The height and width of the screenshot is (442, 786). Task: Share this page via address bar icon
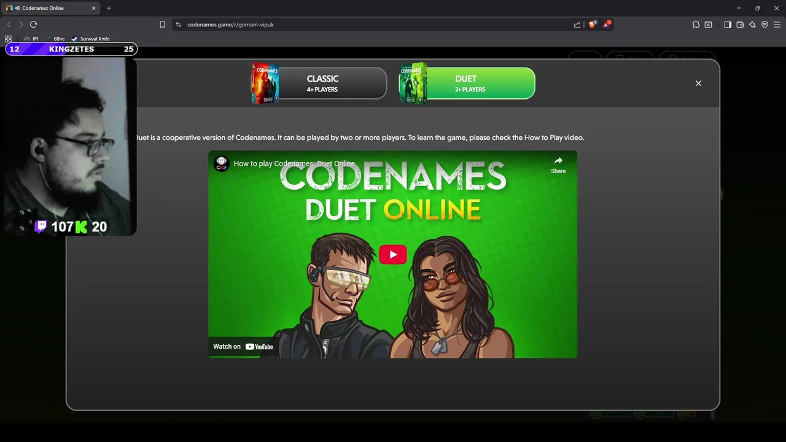tap(577, 25)
